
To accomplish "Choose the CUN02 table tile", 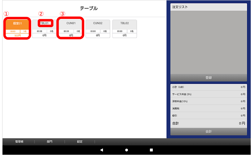I will (x=98, y=23).
